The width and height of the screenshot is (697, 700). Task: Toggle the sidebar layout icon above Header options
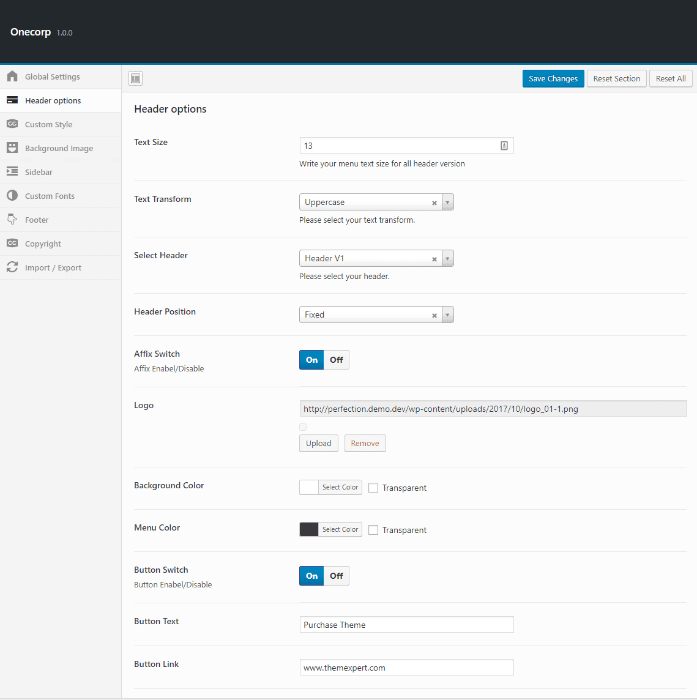(x=135, y=78)
